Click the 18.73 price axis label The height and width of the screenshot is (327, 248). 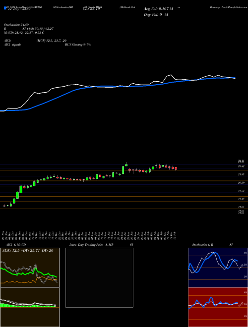pos(242,191)
